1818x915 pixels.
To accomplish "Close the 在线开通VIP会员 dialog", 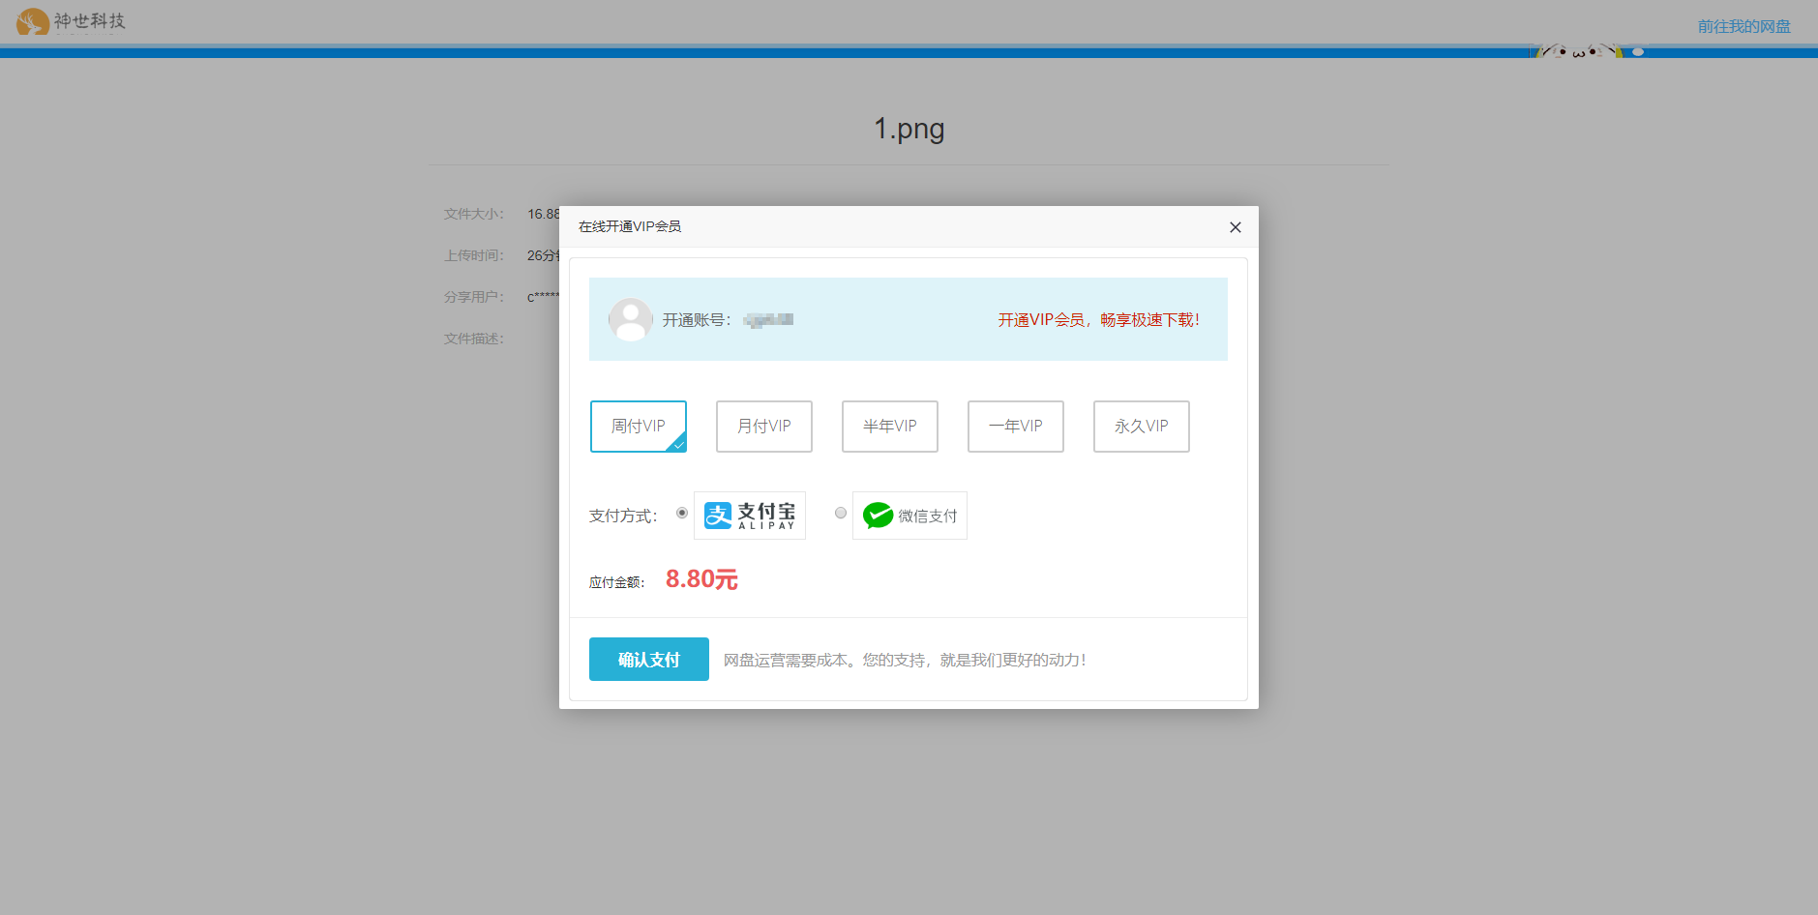I will pos(1235,227).
